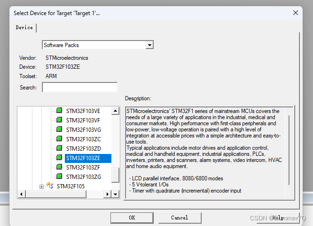Select STM32F103VF in the device list
Viewport: 313px width, 226px height.
pos(83,121)
